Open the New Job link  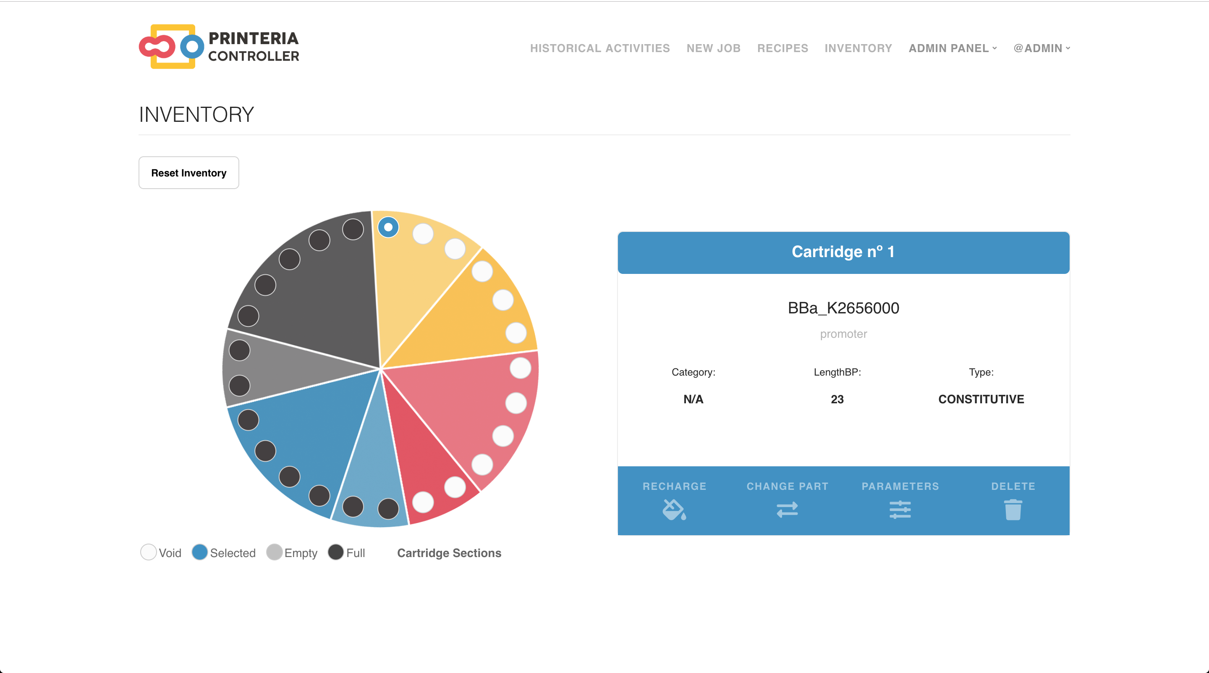pos(713,48)
